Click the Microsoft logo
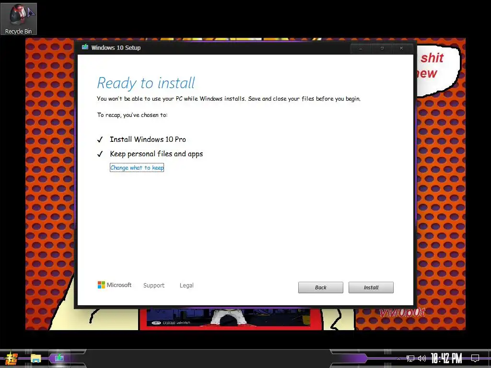Image resolution: width=491 pixels, height=368 pixels. tap(115, 285)
